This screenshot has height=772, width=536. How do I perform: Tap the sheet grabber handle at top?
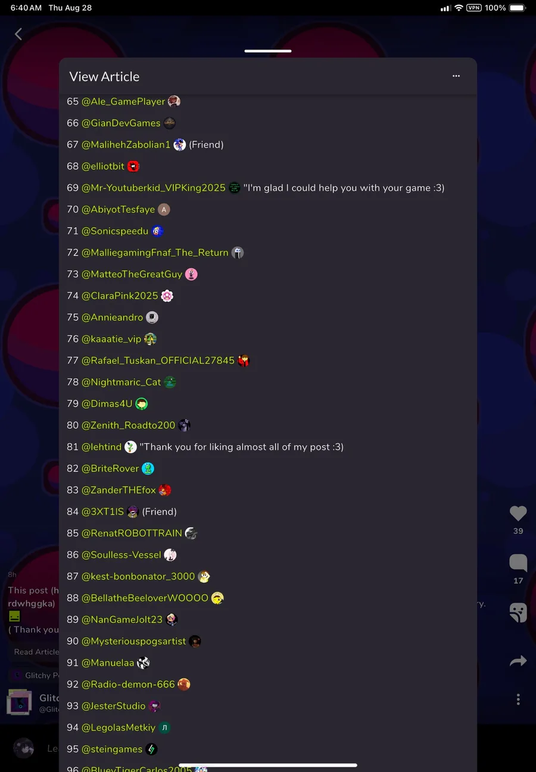pyautogui.click(x=268, y=51)
